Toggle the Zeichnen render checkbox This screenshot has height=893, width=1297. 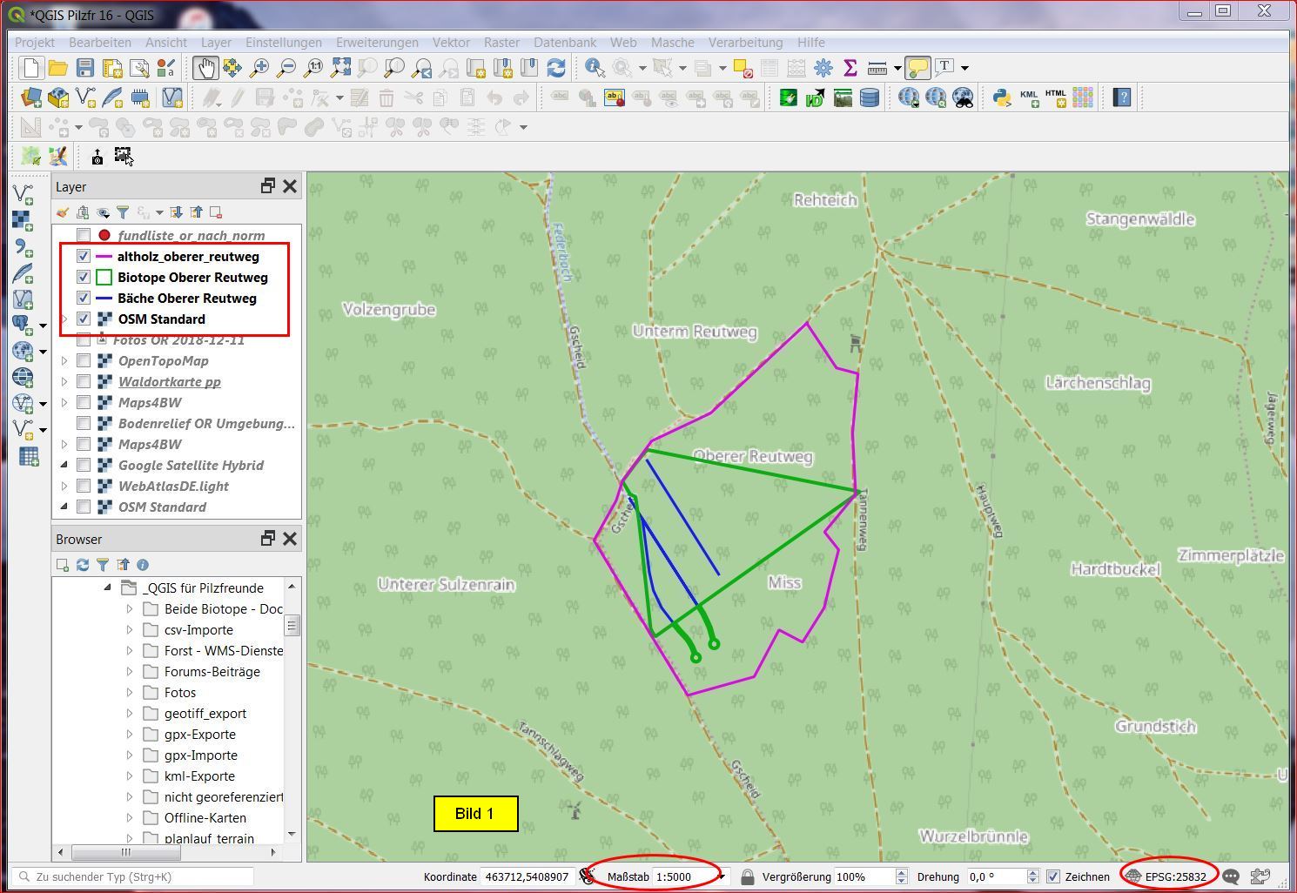[1053, 876]
